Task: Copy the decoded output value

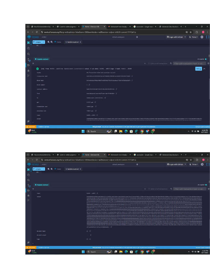Action: [x=91, y=235]
